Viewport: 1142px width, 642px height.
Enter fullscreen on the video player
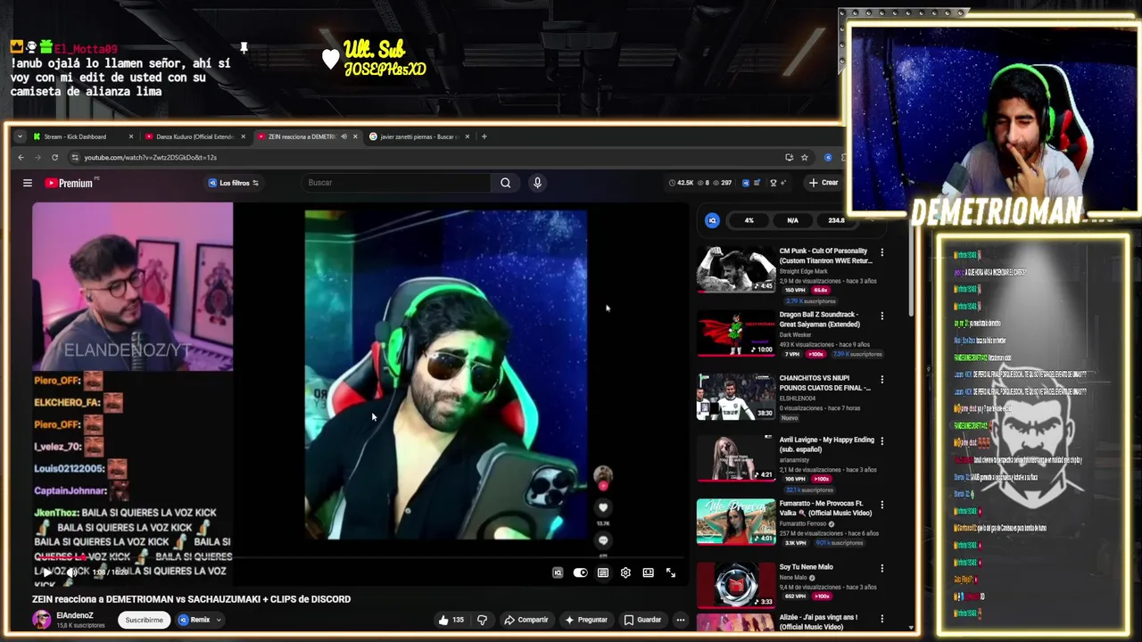(x=671, y=573)
